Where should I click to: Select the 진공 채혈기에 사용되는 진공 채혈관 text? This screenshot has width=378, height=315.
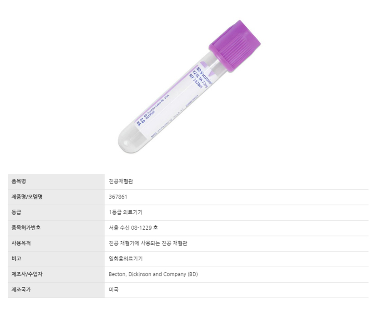(148, 243)
